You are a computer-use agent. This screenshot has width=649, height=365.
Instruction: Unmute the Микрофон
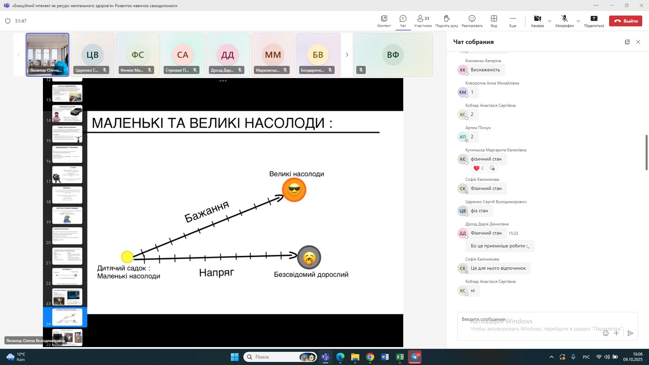(564, 21)
